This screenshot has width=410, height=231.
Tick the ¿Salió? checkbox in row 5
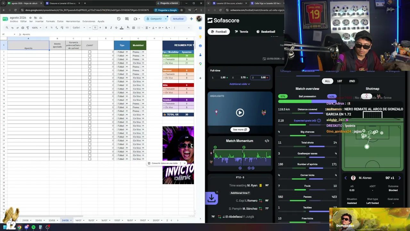[90, 63]
